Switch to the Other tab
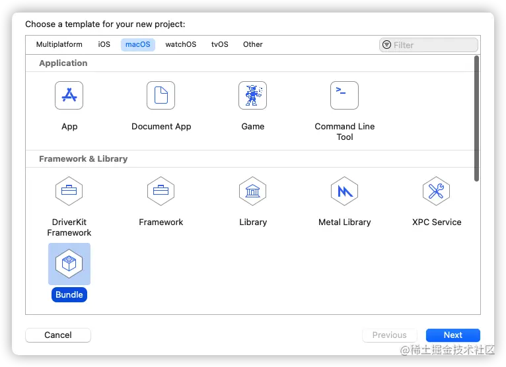 coord(253,44)
